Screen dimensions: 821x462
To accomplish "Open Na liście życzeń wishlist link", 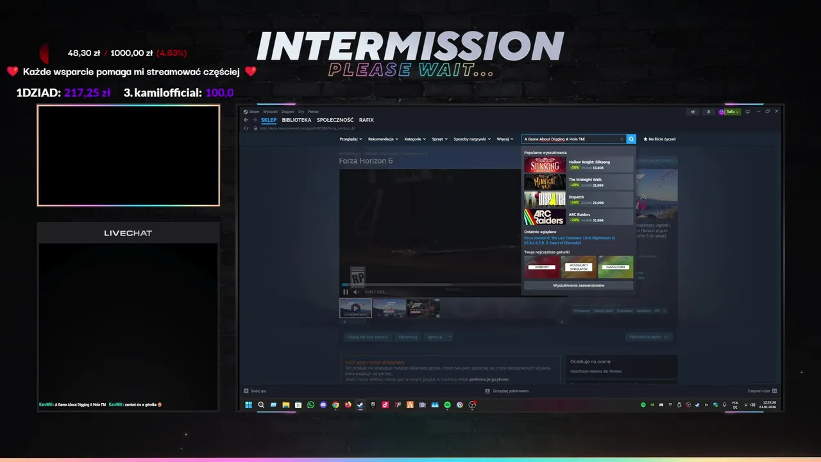I will 659,139.
